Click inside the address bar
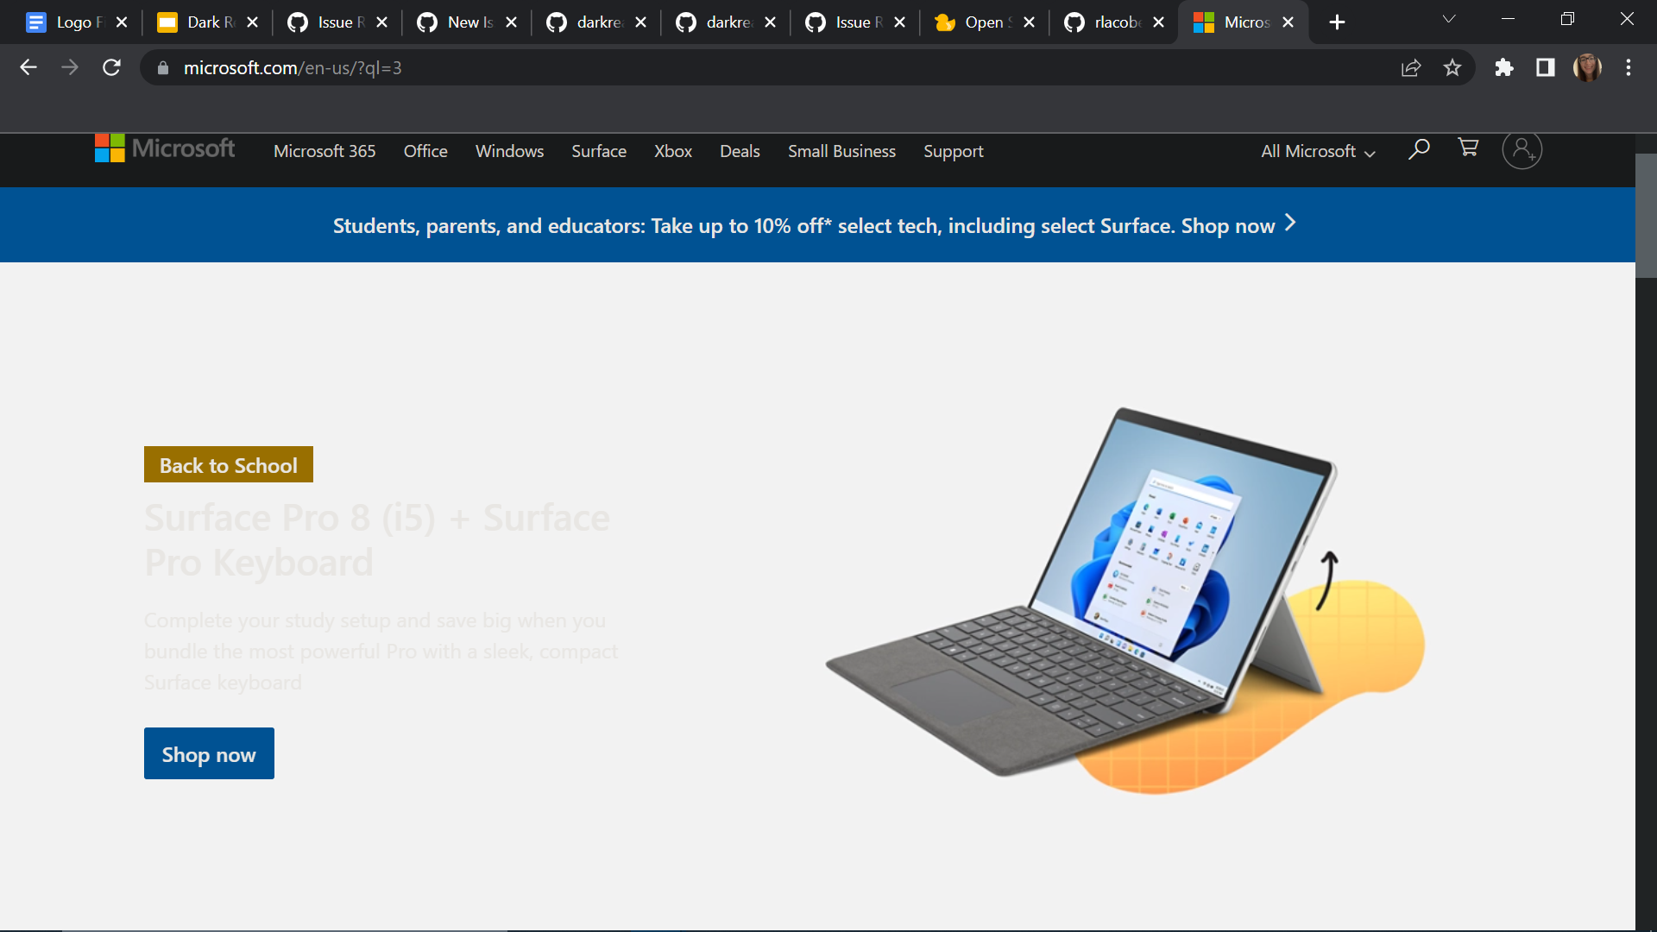Viewport: 1657px width, 932px height. coord(604,67)
